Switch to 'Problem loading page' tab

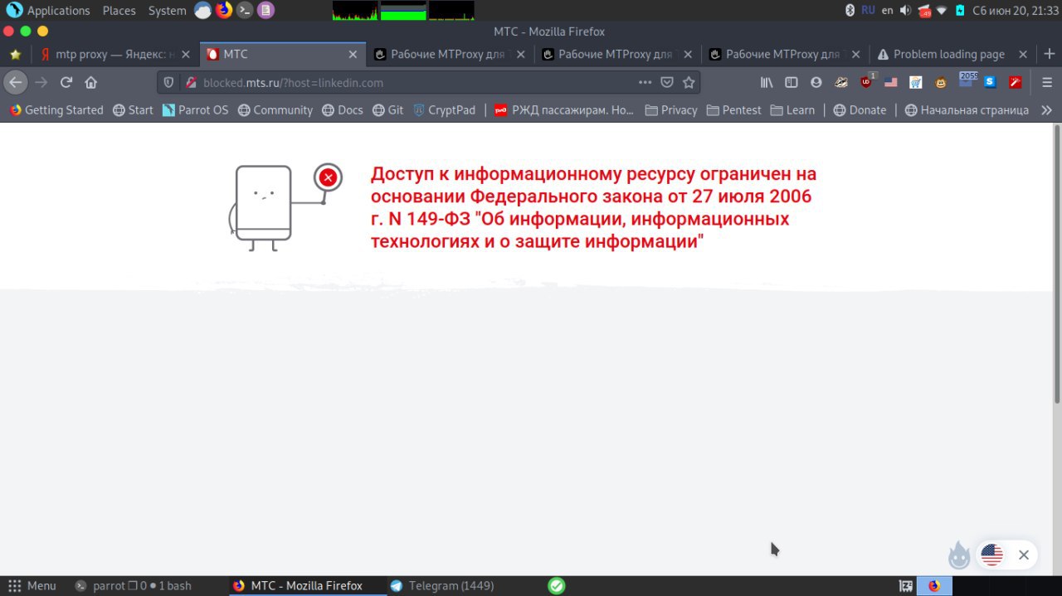pos(952,54)
